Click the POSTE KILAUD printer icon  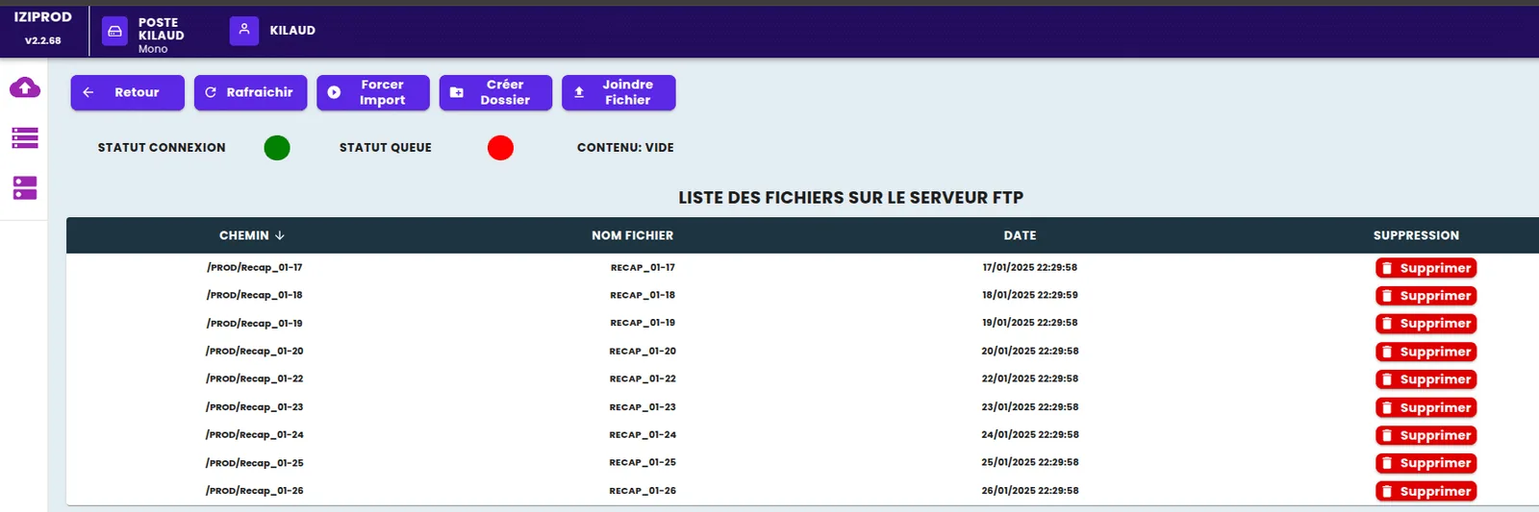click(x=114, y=32)
